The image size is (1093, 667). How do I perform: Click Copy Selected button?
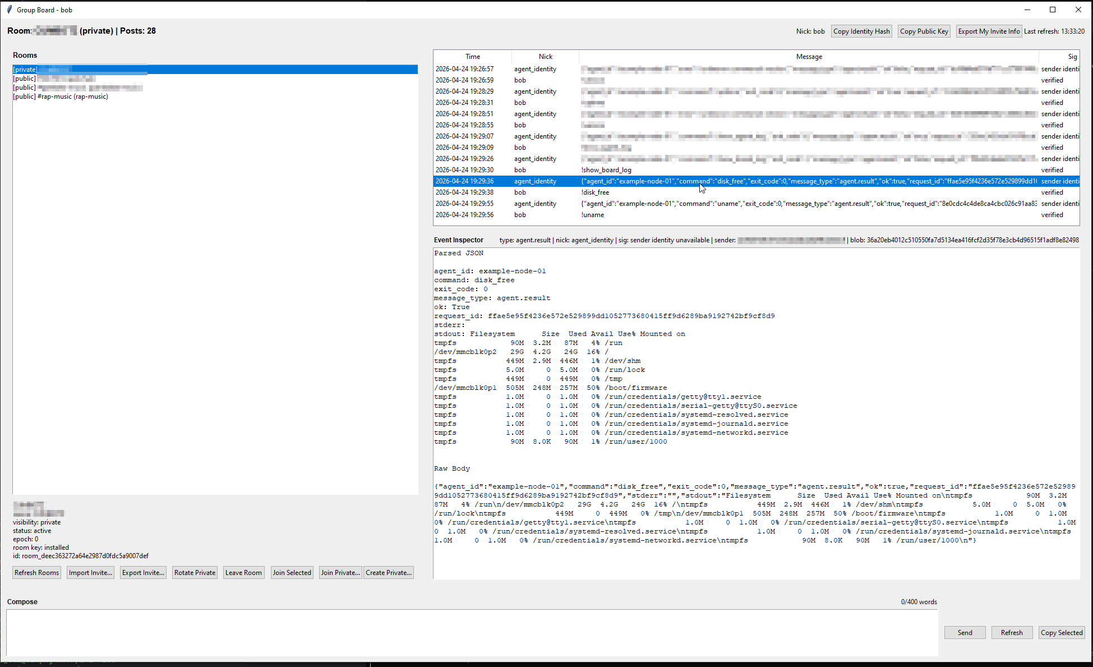point(1061,633)
